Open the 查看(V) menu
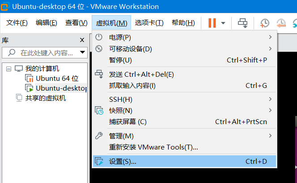This screenshot has height=183, width=297. pos(76,23)
